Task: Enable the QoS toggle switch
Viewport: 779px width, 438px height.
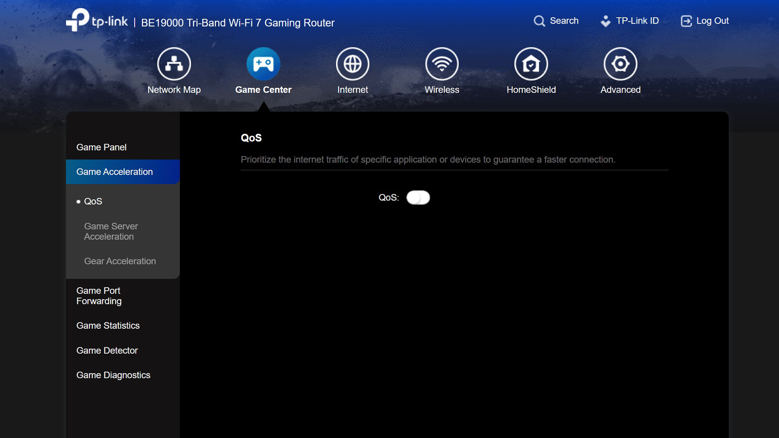Action: [x=418, y=198]
